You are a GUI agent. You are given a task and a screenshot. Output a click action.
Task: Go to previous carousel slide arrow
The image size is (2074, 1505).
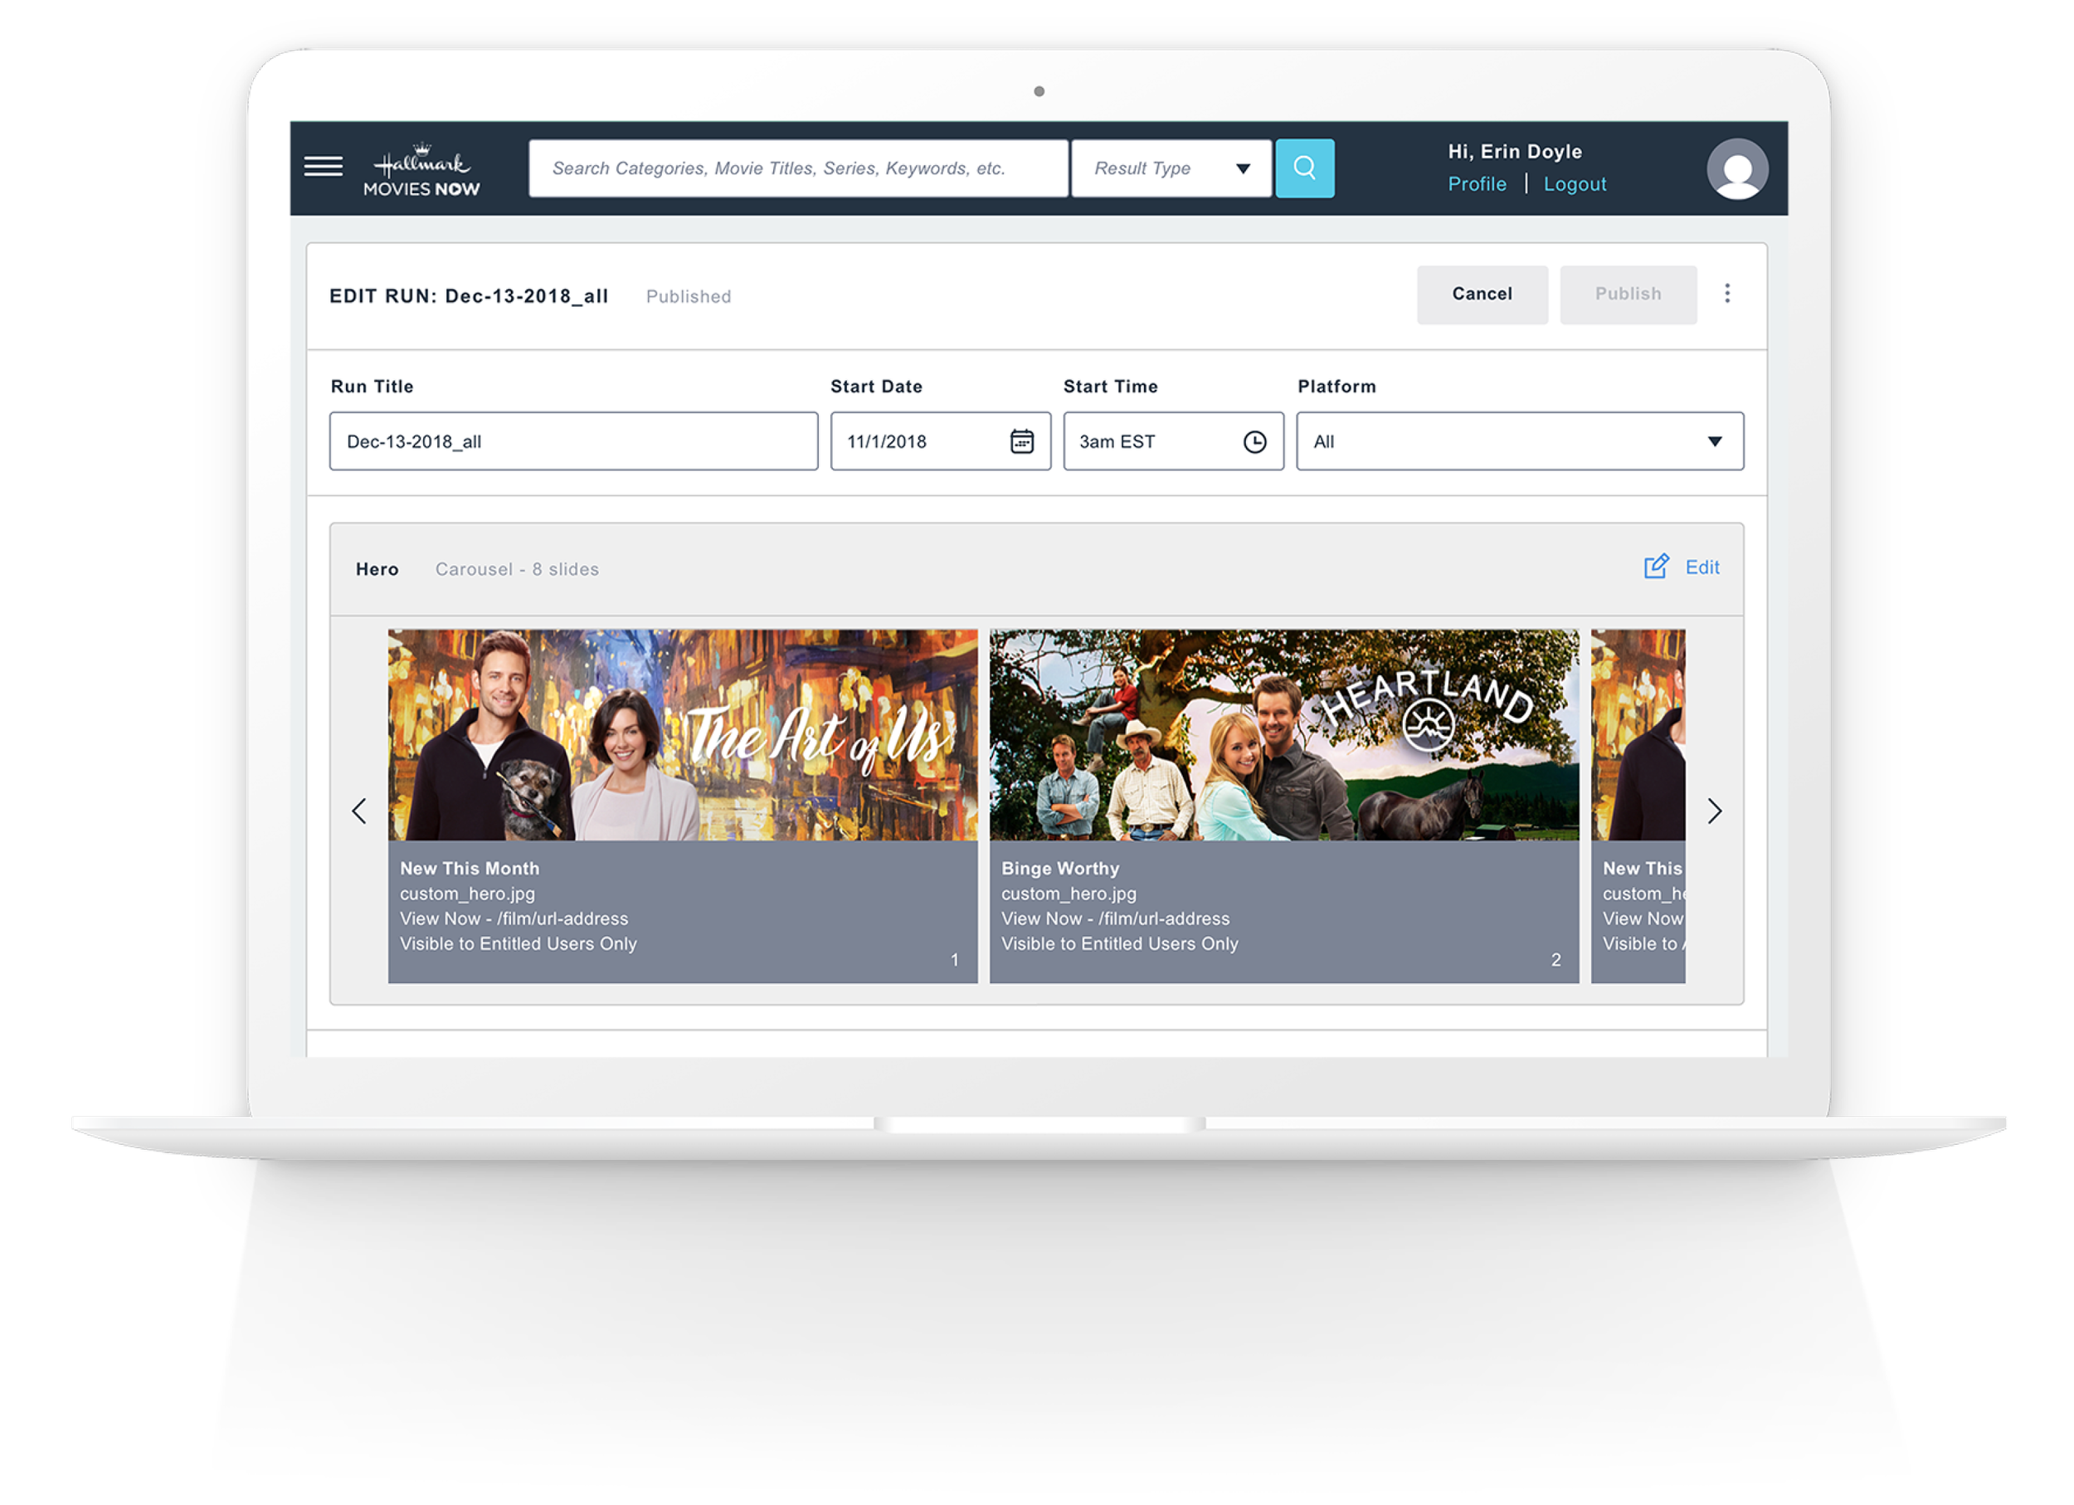(359, 811)
